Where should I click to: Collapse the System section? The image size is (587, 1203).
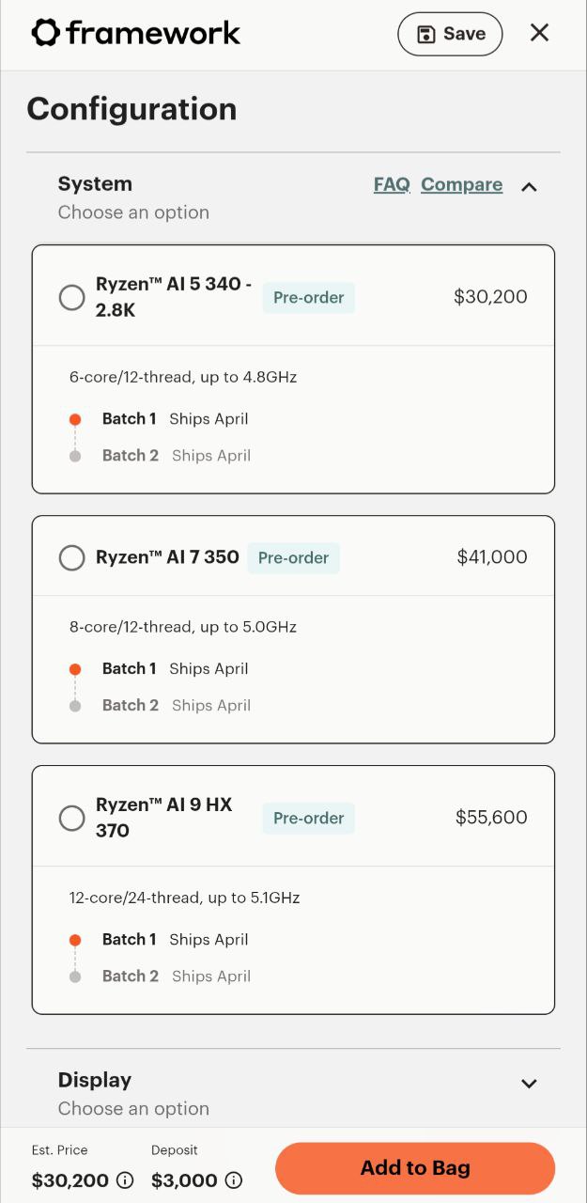point(529,186)
